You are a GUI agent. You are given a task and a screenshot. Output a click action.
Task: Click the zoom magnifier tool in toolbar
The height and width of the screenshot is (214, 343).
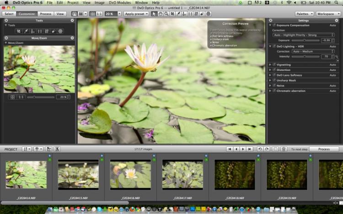[x=166, y=14]
